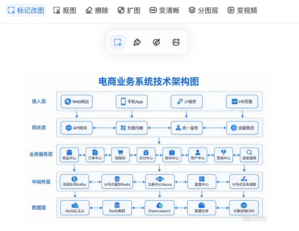Select the rectangle marquee selection icon

click(118, 42)
